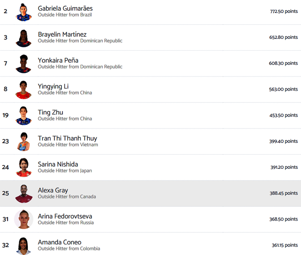
Task: Click Gabriela Guimarães's player photo
Action: (x=23, y=12)
